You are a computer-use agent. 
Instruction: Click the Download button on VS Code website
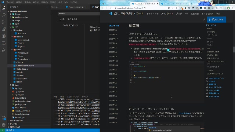(x=216, y=19)
